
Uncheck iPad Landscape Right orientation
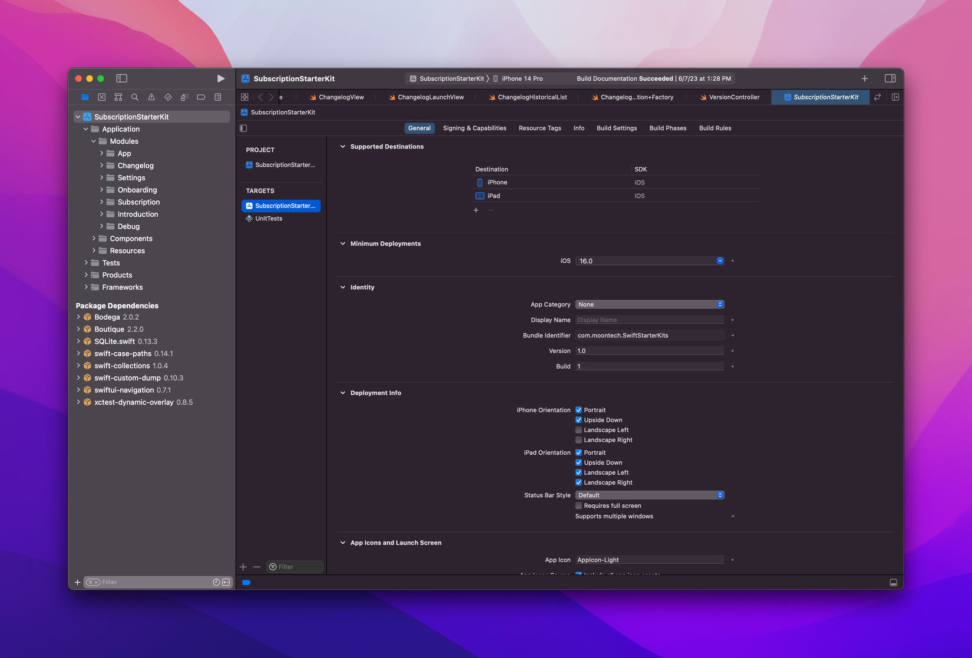click(x=578, y=482)
